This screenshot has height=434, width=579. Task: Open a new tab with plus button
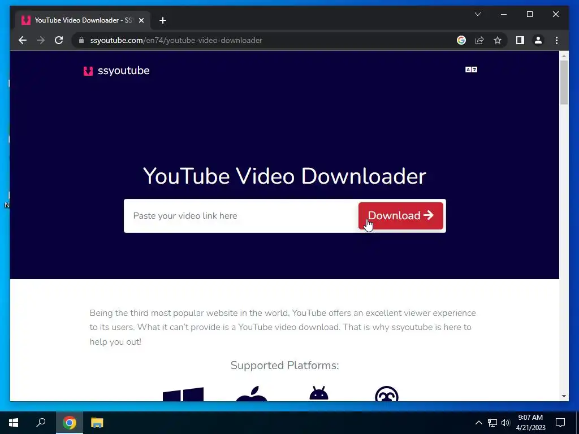tap(163, 20)
